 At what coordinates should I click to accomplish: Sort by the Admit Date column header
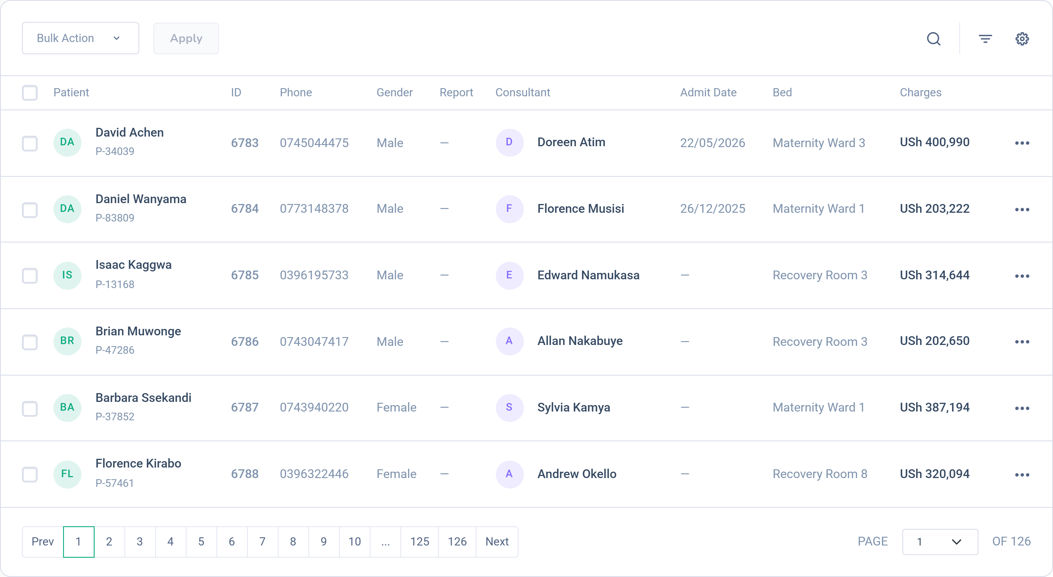pyautogui.click(x=708, y=93)
